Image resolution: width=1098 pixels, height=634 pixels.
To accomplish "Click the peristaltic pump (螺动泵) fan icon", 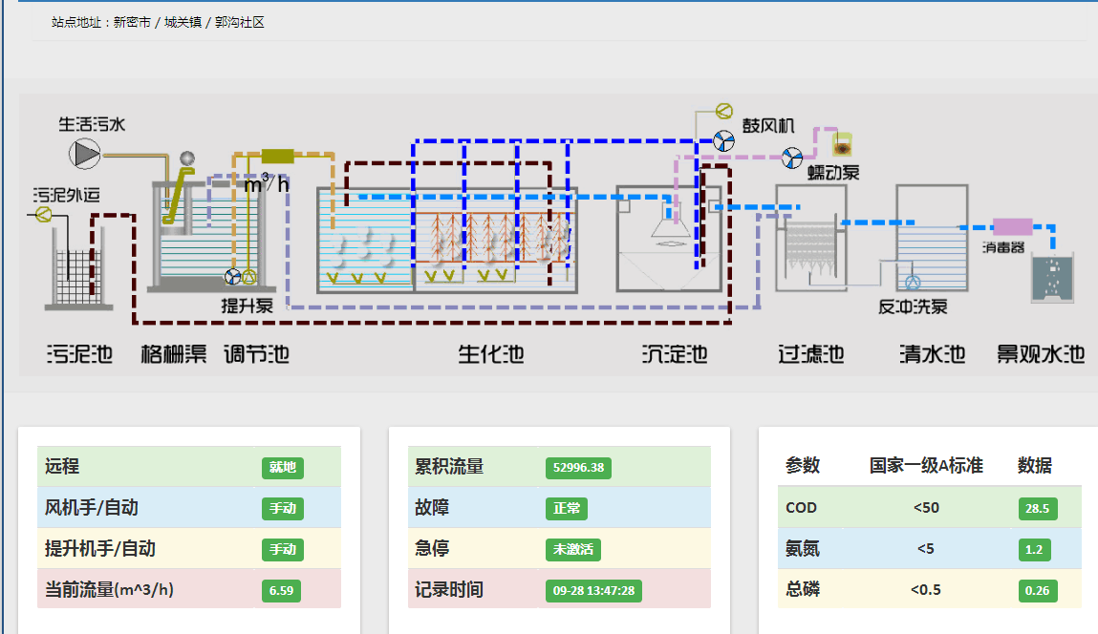I will (792, 158).
